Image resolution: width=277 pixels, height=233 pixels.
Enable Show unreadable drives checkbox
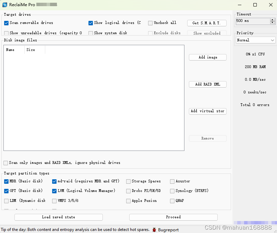[x=7, y=33]
